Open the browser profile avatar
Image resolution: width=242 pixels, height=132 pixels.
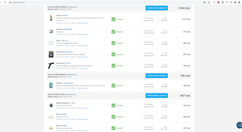point(239,2)
